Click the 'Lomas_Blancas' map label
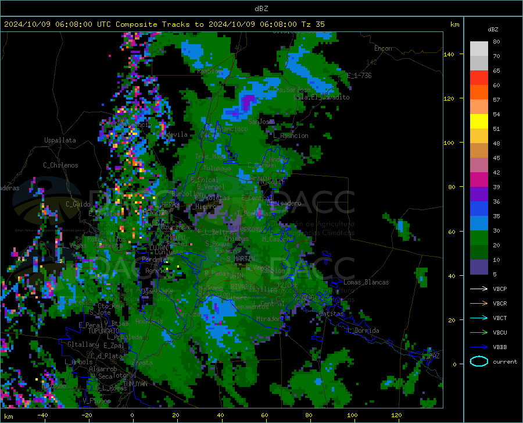 (366, 282)
